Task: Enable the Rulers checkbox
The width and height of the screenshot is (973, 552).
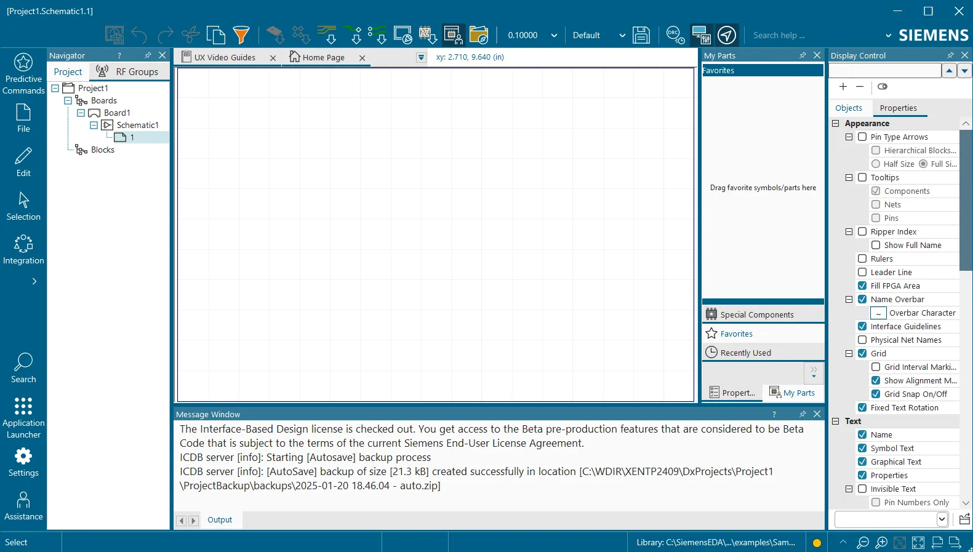Action: point(862,258)
